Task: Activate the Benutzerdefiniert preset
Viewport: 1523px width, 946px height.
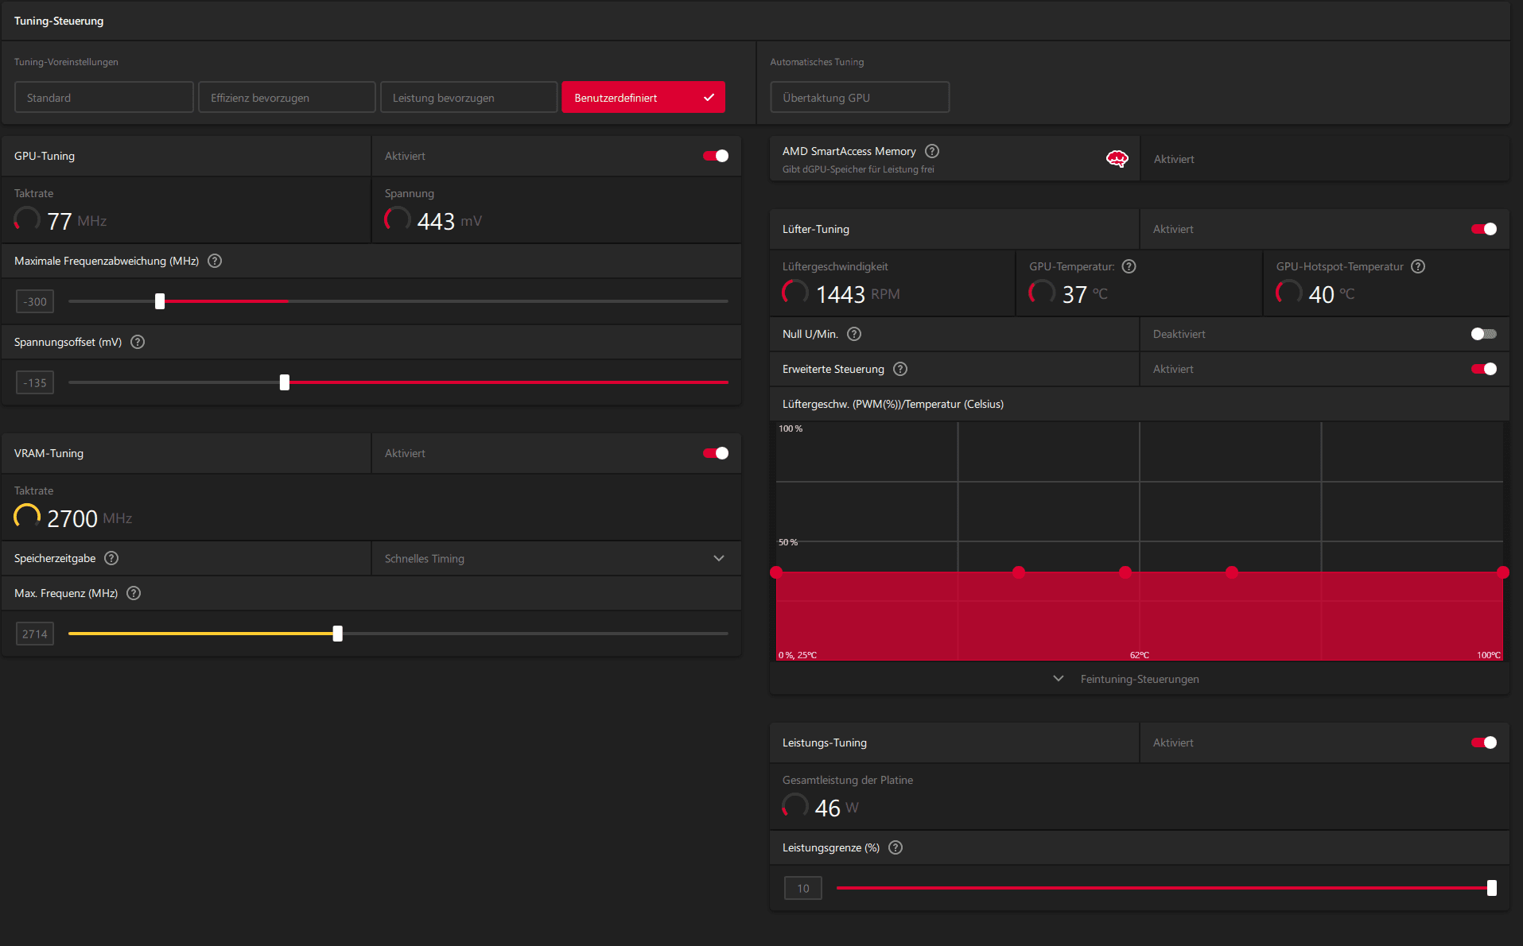Action: (643, 98)
